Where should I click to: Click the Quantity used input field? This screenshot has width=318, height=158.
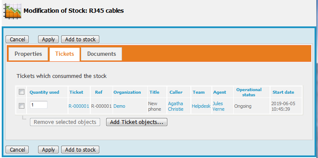pyautogui.click(x=39, y=105)
